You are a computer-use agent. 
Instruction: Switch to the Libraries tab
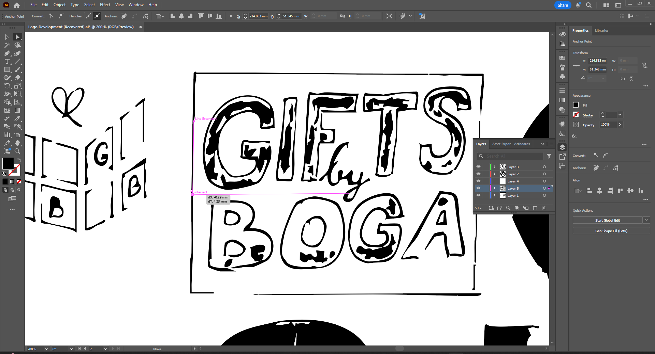point(601,31)
